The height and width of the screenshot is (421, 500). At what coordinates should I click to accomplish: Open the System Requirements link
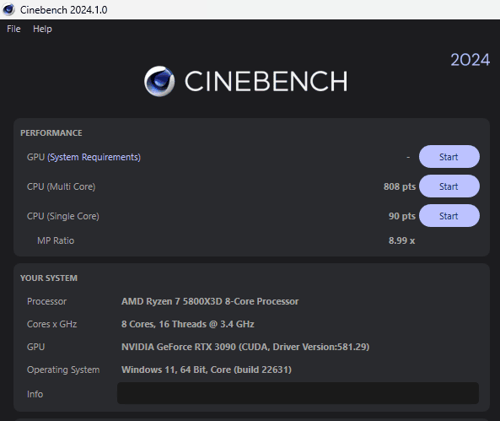[x=94, y=158]
